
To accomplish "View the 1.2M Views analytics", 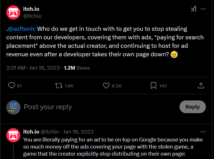I will (x=77, y=68).
